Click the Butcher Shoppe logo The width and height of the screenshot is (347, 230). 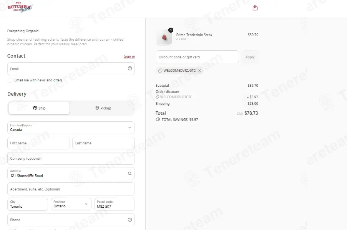coord(20,7)
